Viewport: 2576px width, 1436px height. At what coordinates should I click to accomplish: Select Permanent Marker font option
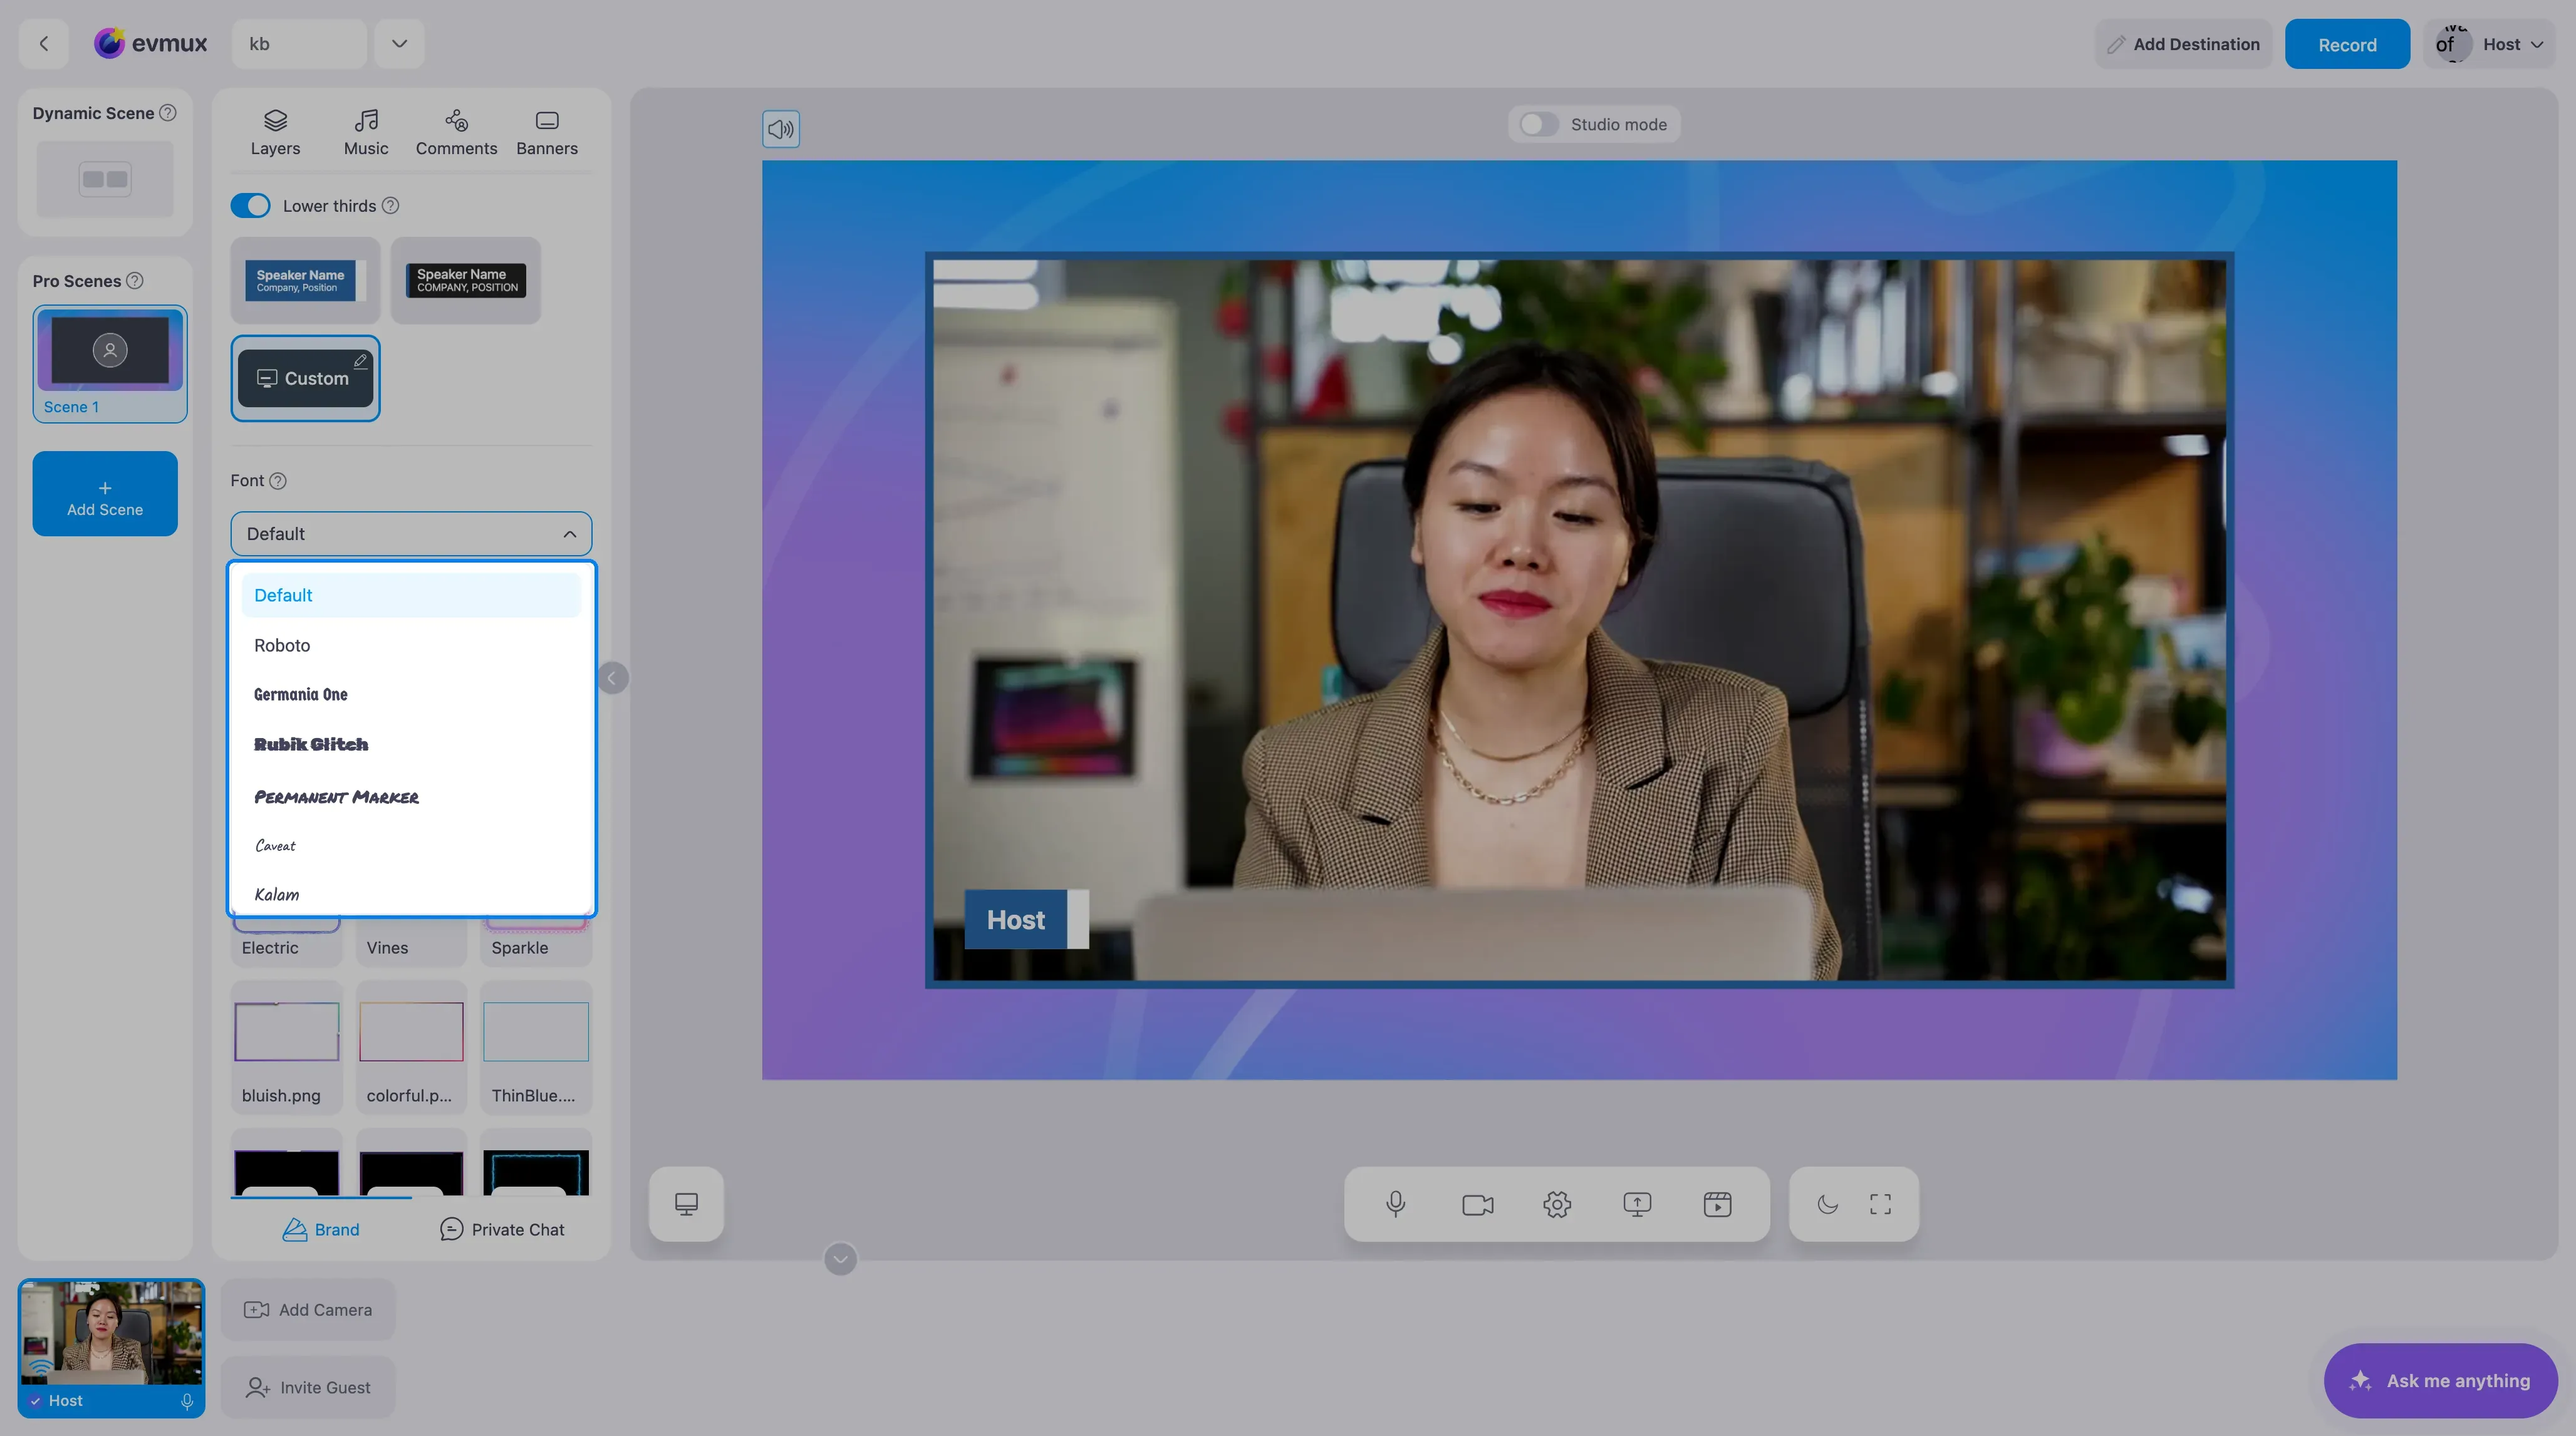(x=411, y=796)
